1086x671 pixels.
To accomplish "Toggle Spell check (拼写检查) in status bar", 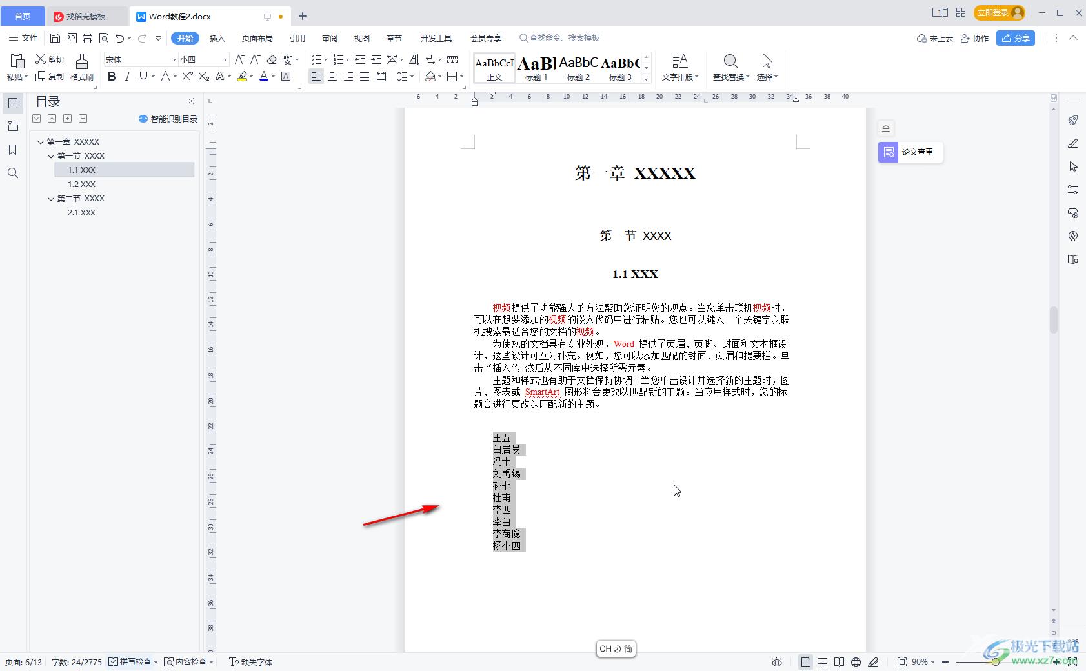I will tap(130, 662).
